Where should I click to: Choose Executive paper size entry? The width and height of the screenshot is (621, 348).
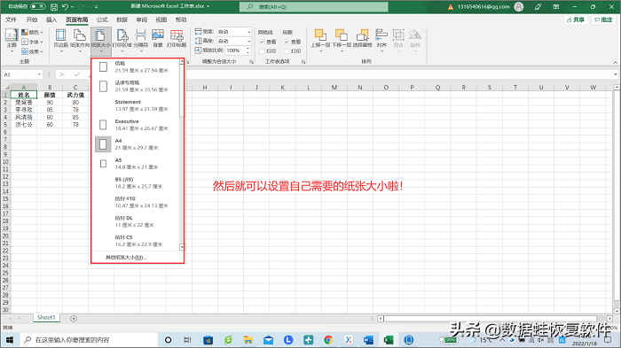pyautogui.click(x=137, y=125)
